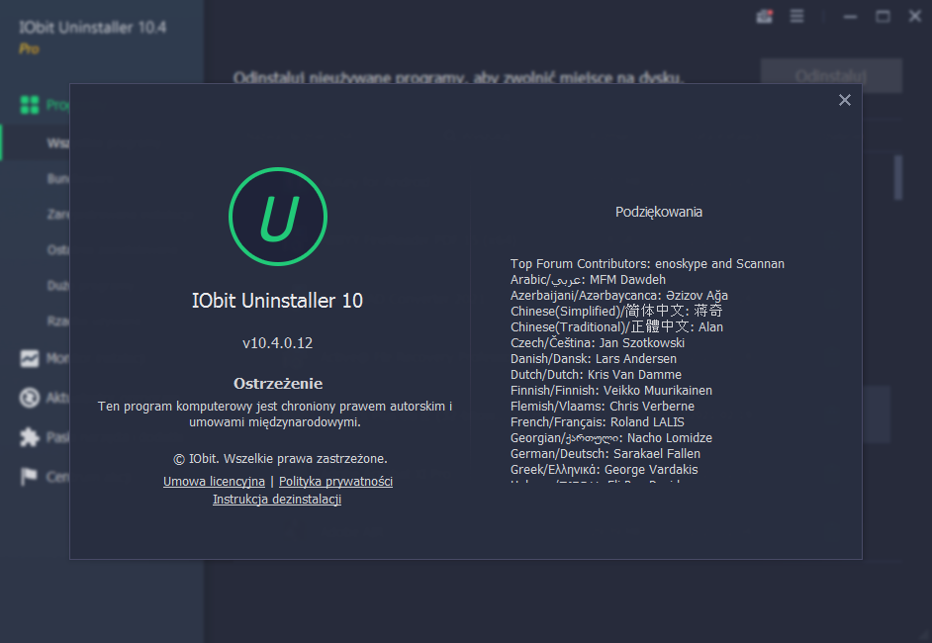Click 'Azerbaijani/Azərbaycanca: Əzizov Ağa' line
Viewport: 932px width, 643px height.
618,296
